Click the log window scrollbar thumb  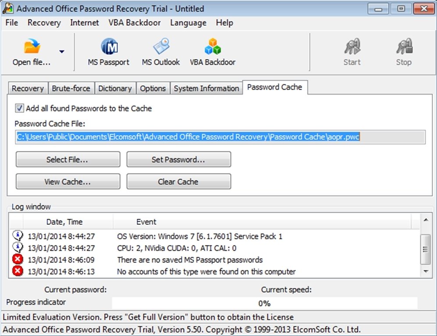pos(426,249)
